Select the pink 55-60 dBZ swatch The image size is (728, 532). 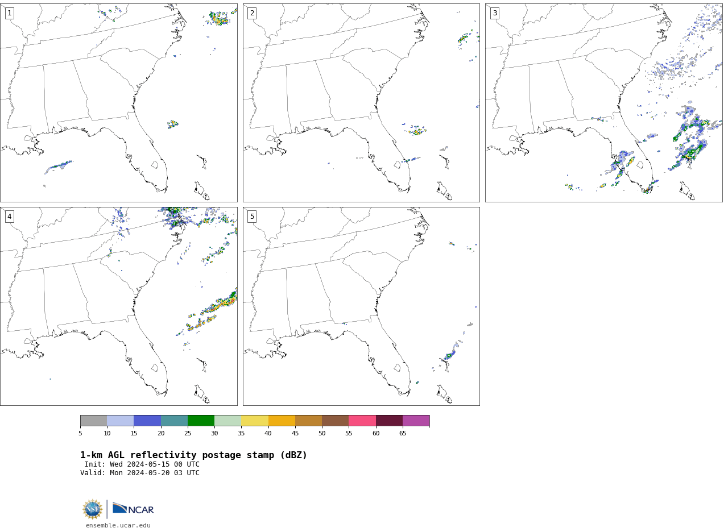coord(362,421)
